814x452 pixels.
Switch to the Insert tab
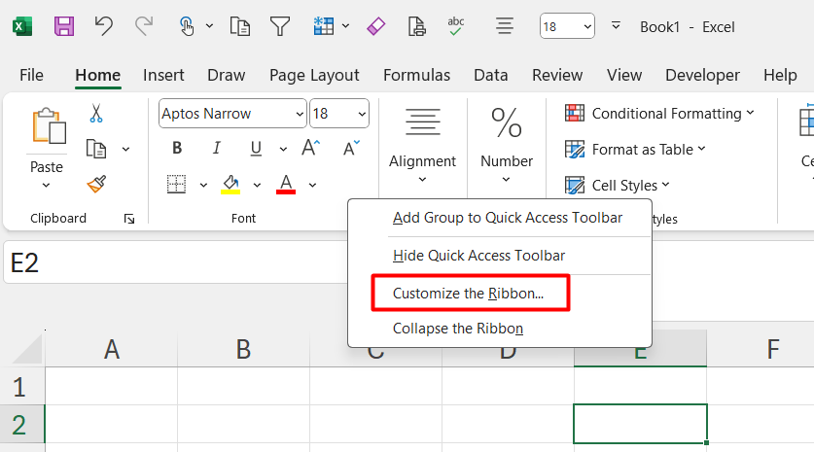pos(163,75)
